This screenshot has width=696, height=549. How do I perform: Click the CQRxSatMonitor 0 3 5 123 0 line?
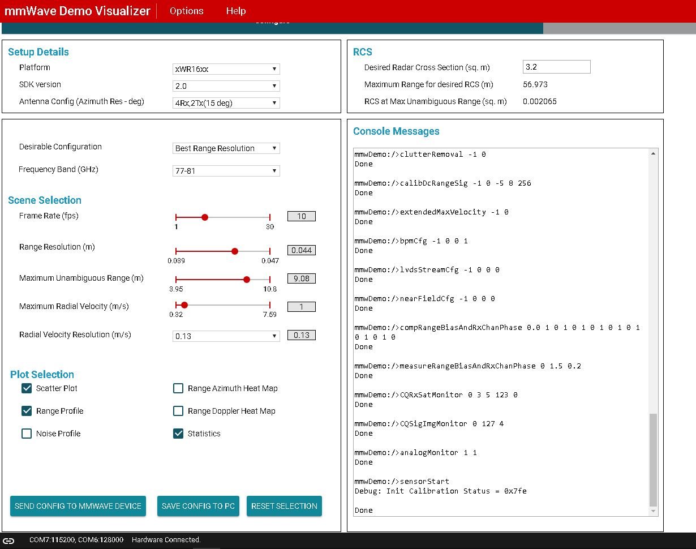[436, 394]
